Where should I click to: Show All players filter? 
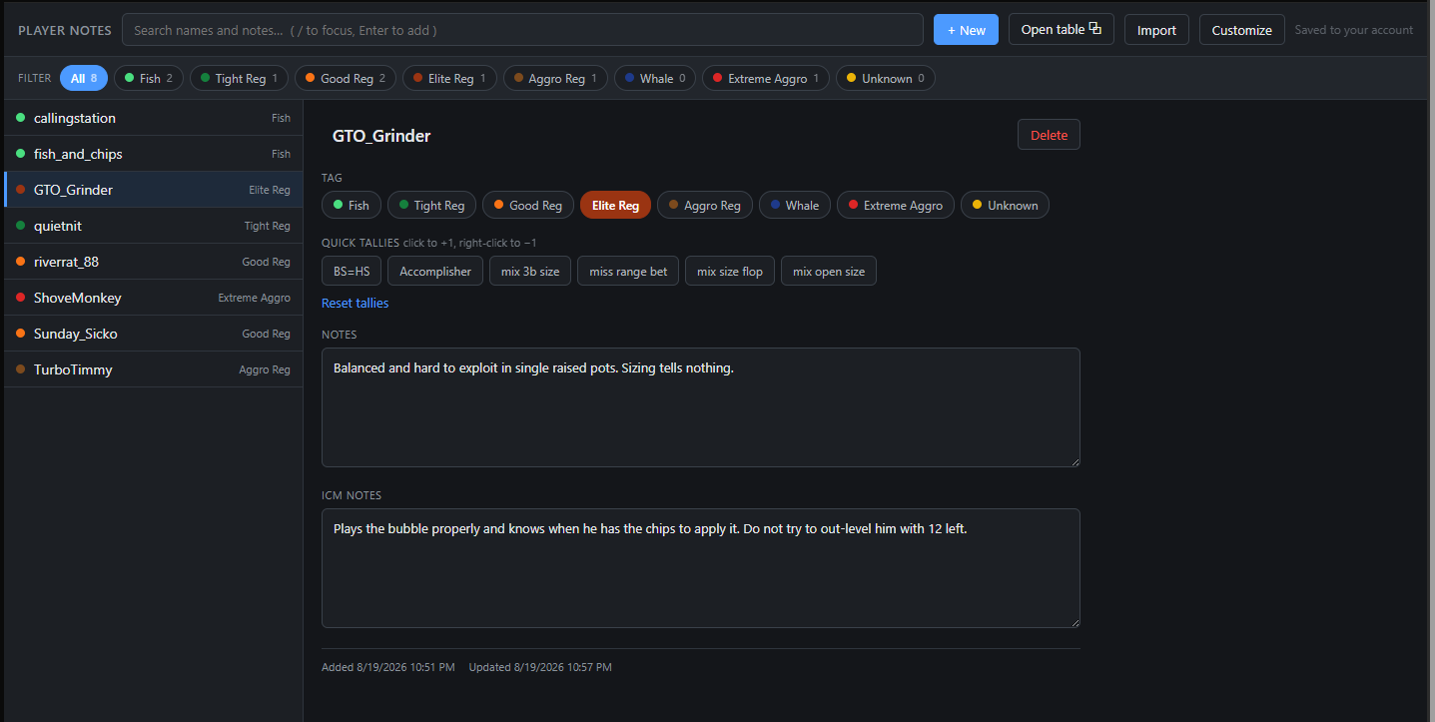pos(84,78)
